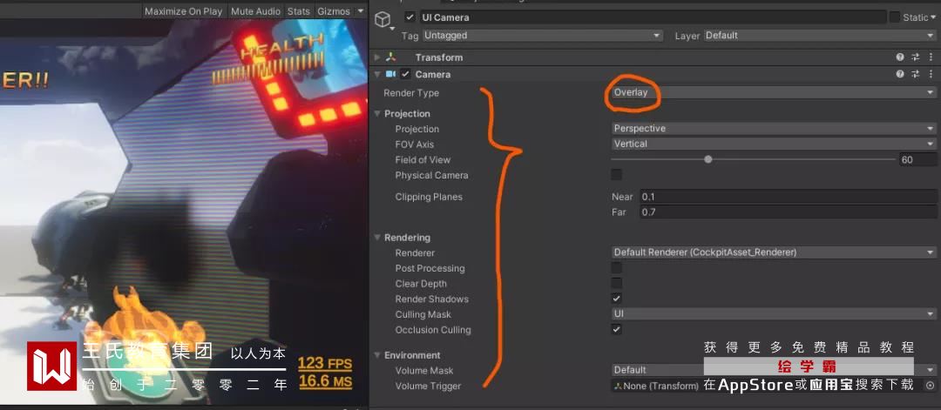Screen dimensions: 941x410
Task: Toggle UI Camera object active checkbox
Action: (x=410, y=17)
